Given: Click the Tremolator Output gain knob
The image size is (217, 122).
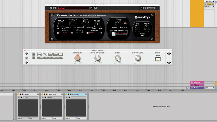Looking at the screenshot, I should pos(147,27).
